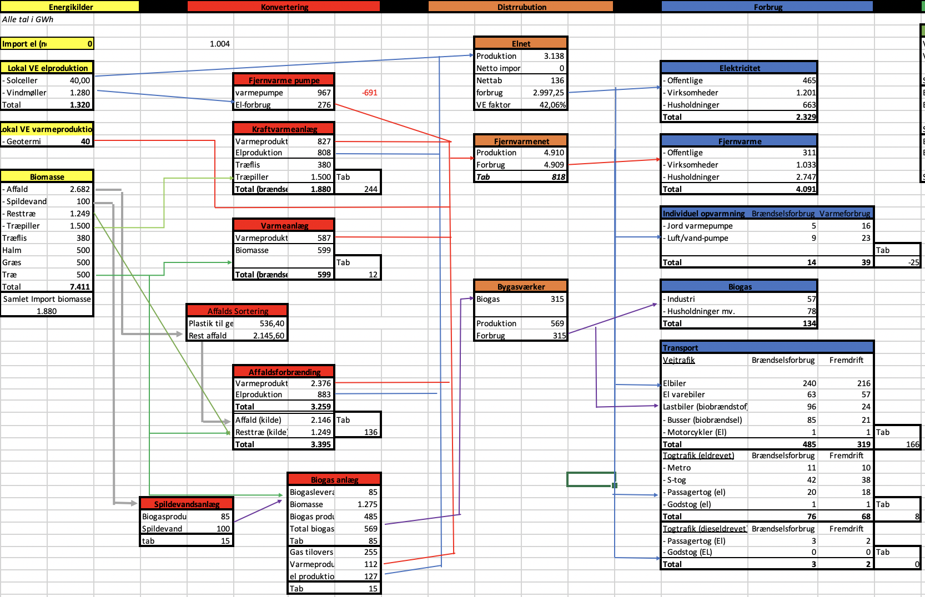
Task: Click Varmeanlæg Biomasse value 599
Action: click(324, 250)
